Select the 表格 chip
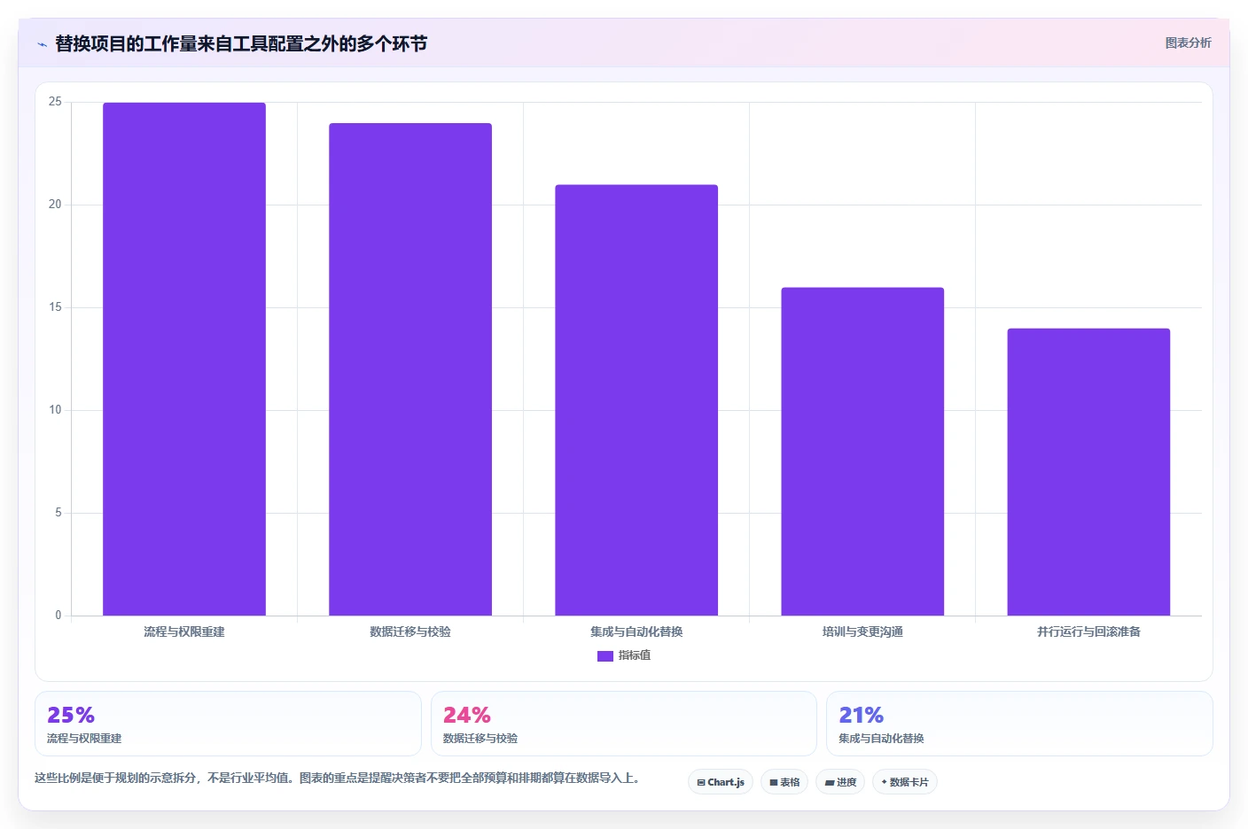Screen dimensions: 1248x829 (x=784, y=782)
